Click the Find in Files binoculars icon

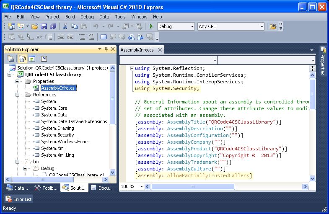click(273, 26)
